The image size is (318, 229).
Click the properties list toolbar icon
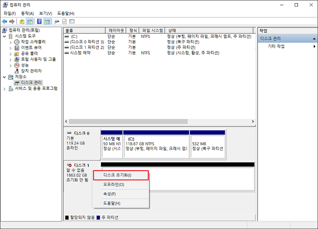(x=72, y=21)
